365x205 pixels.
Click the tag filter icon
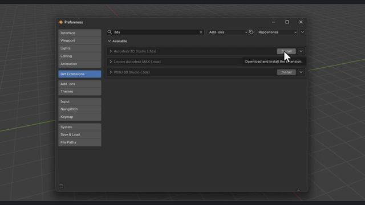(251, 32)
